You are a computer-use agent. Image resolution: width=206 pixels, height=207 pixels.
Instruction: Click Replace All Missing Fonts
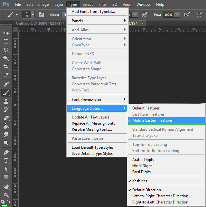[x=97, y=123]
